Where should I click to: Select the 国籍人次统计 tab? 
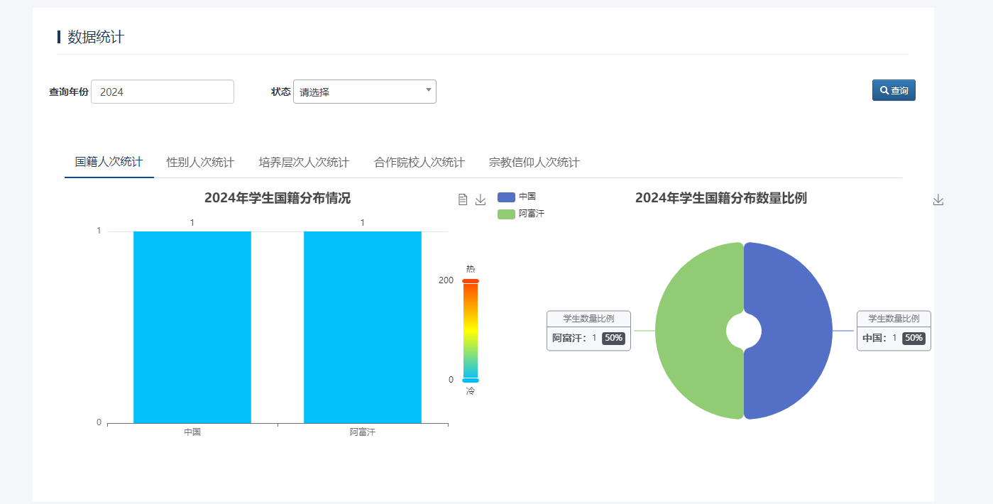(109, 163)
